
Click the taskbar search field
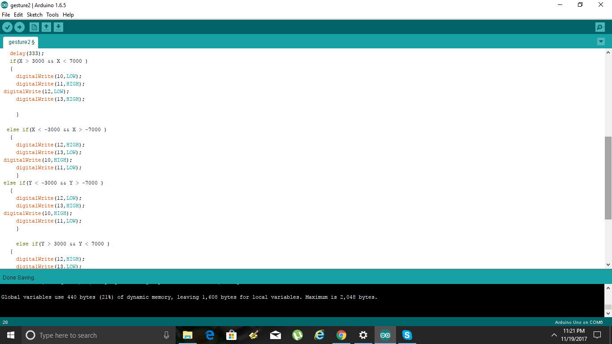[x=90, y=335]
